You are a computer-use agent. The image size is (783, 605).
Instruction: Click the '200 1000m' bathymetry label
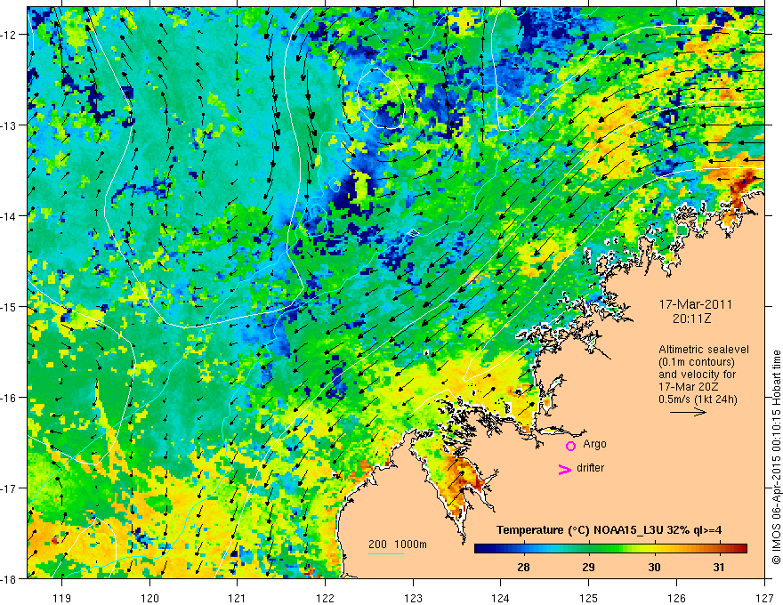pyautogui.click(x=398, y=544)
